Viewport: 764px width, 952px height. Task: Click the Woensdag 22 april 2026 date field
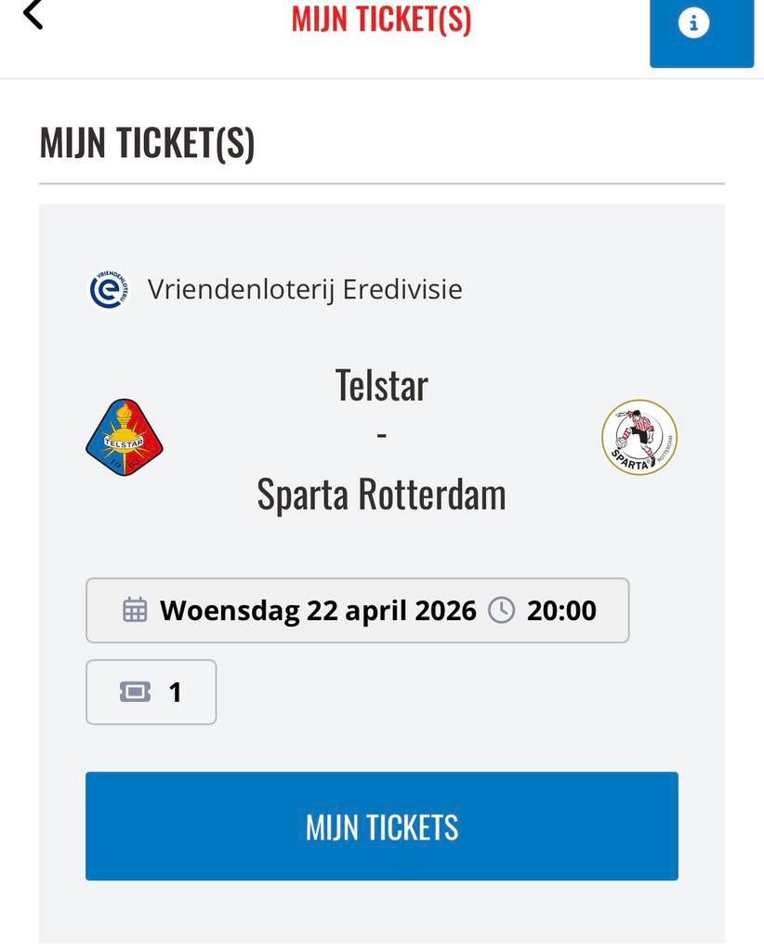point(318,611)
